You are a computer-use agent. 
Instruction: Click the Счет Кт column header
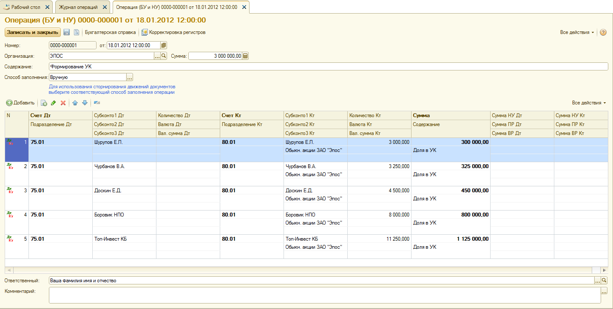[252, 115]
